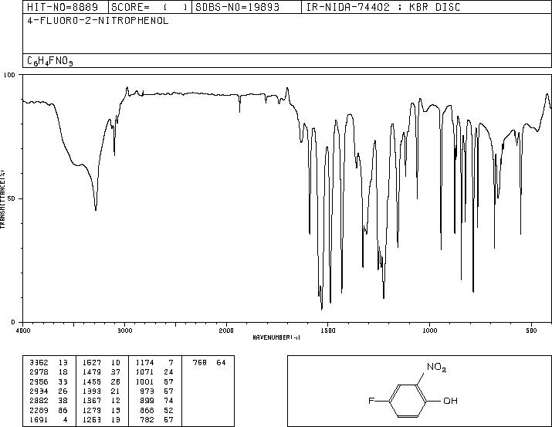Select peak table entry 1393

92,391
